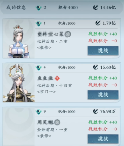Challenge the 金丹前期·一重 opponent
The width and height of the screenshot is (124, 146).
tap(103, 139)
